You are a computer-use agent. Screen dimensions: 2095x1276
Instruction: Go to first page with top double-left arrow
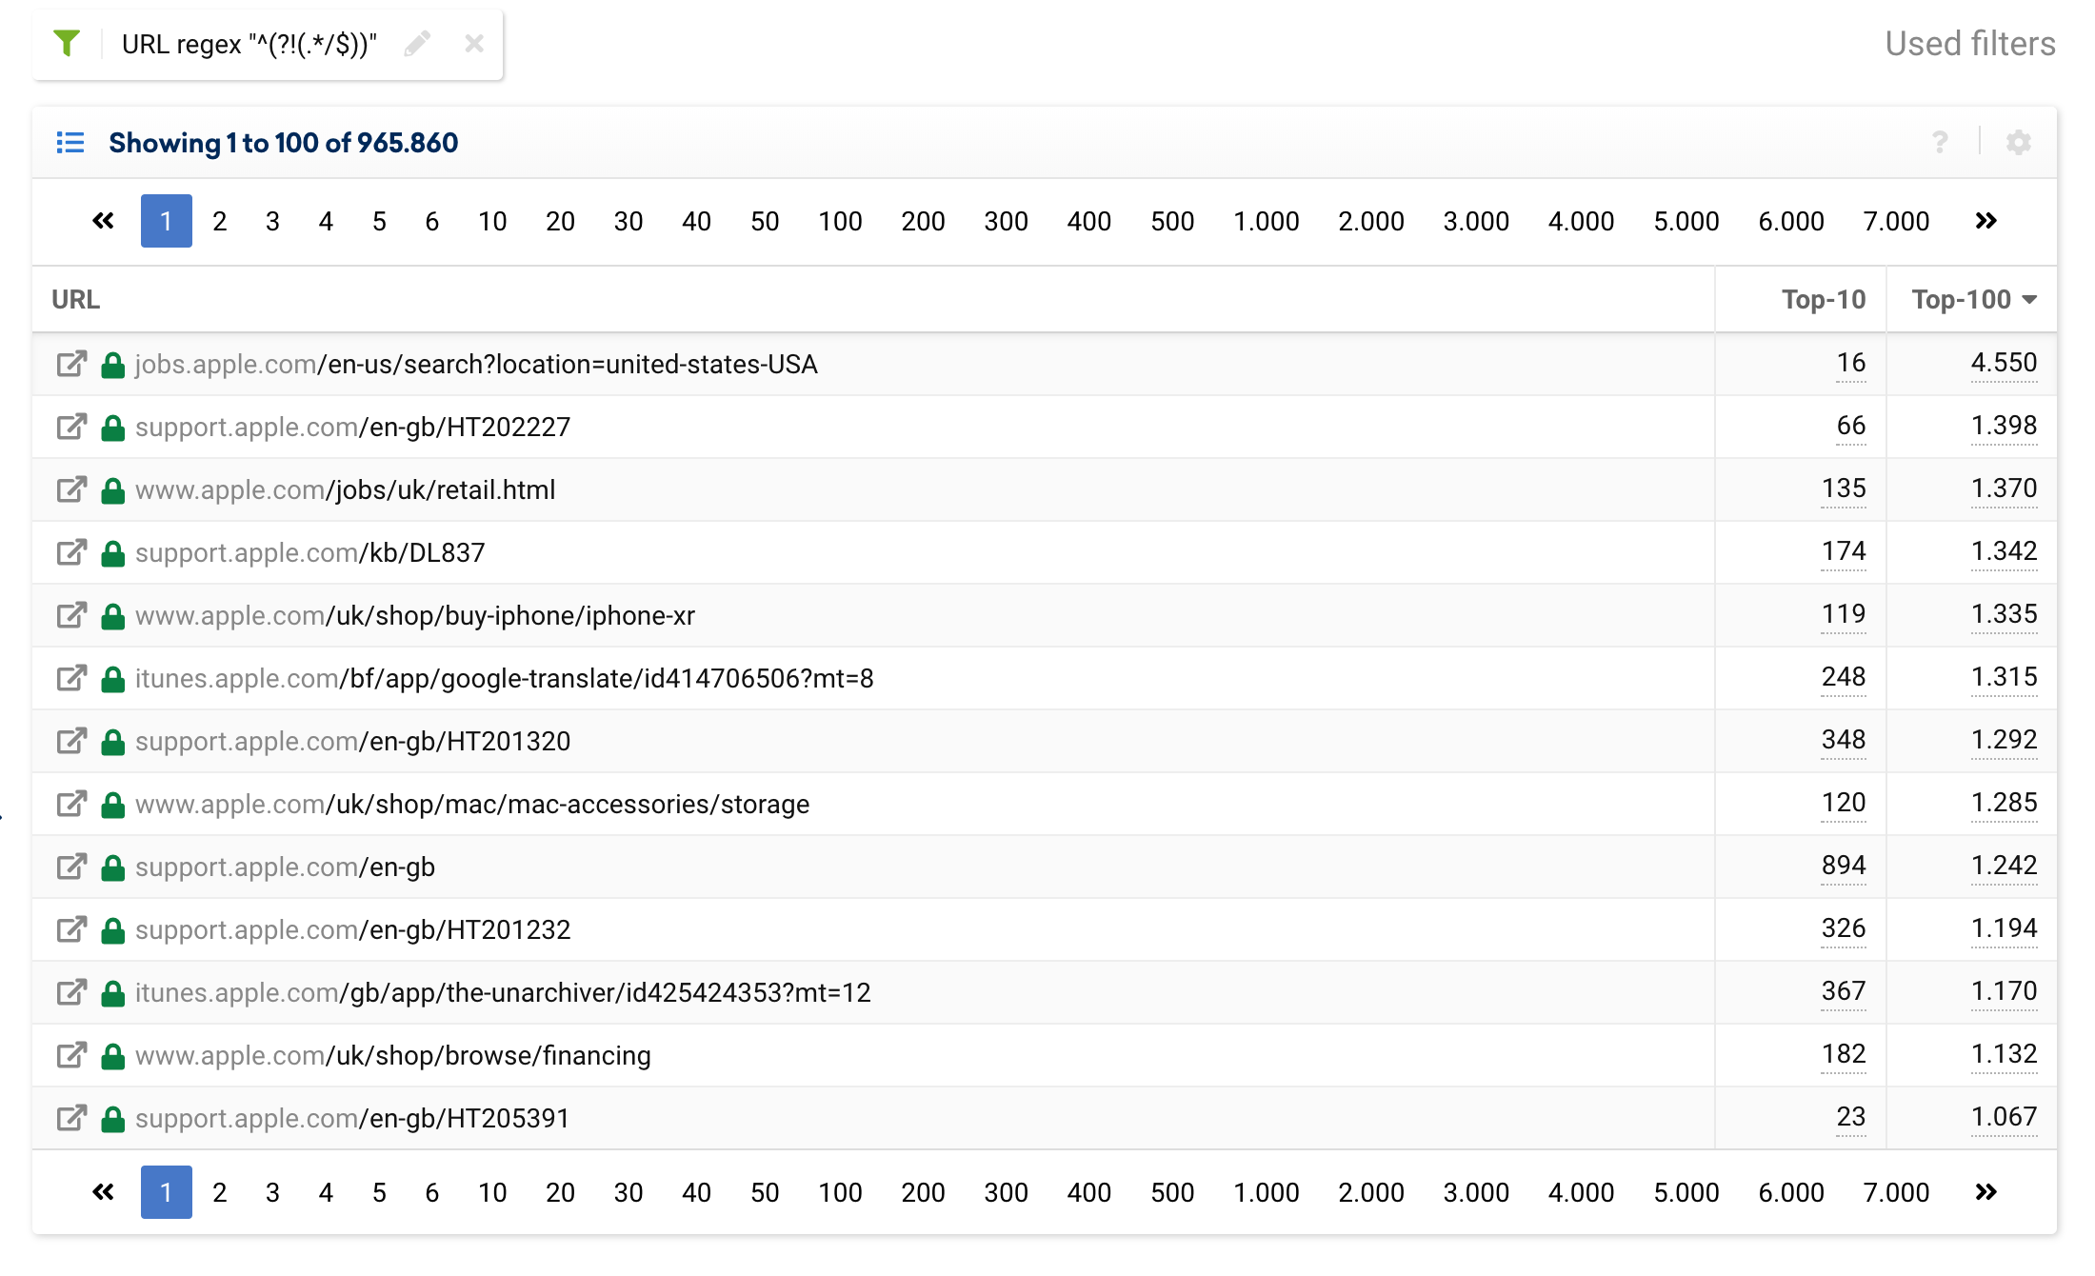[x=103, y=221]
